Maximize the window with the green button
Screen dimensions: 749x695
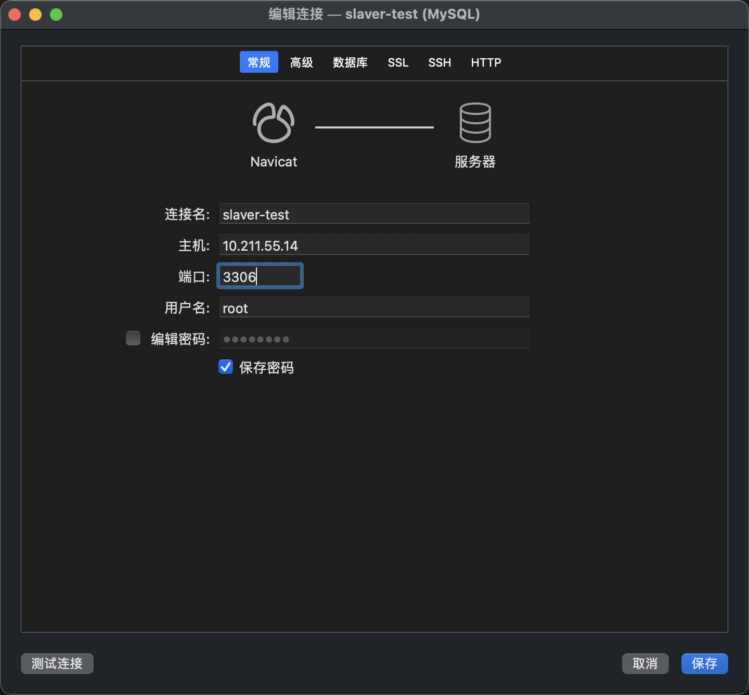56,15
